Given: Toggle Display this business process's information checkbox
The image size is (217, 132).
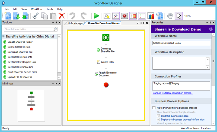Looking at the screenshot, I should (158, 120).
